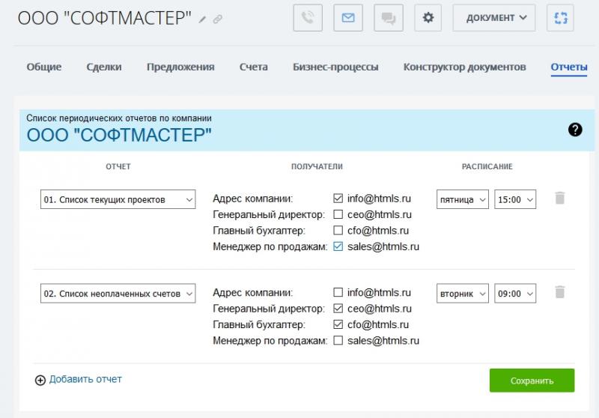Click the email envelope icon button
599x418 pixels.
pos(347,18)
